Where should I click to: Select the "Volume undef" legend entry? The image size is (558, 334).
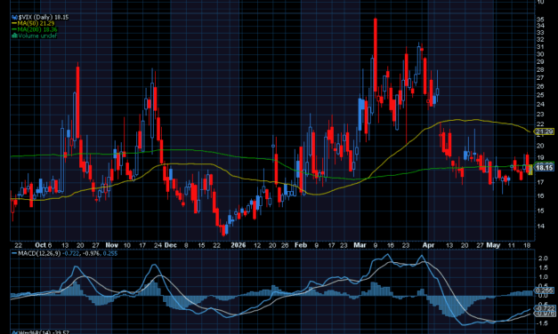(x=37, y=36)
